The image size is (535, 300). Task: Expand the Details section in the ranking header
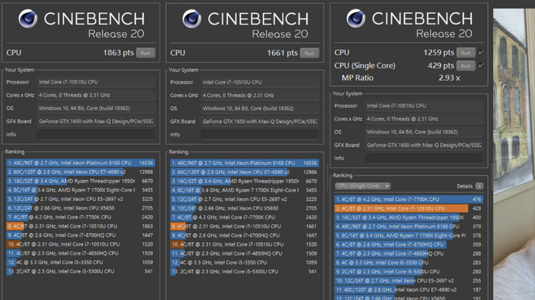[464, 186]
